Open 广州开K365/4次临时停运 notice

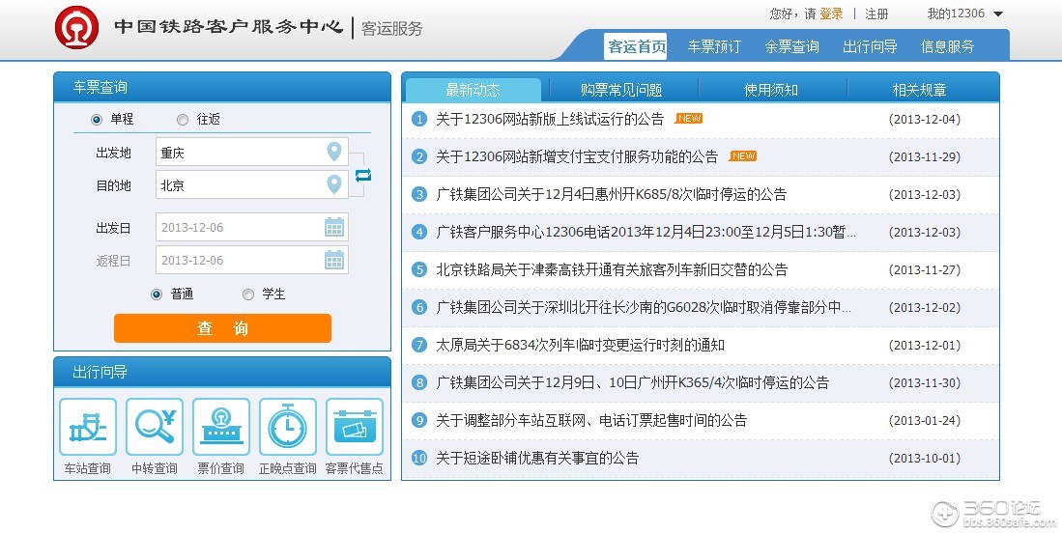[633, 382]
